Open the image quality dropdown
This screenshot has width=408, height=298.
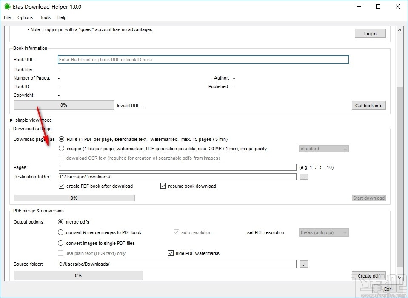323,148
